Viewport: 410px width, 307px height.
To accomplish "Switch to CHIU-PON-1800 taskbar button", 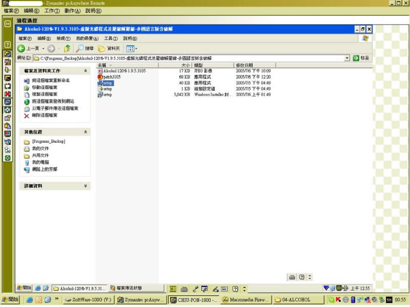I will 194,300.
